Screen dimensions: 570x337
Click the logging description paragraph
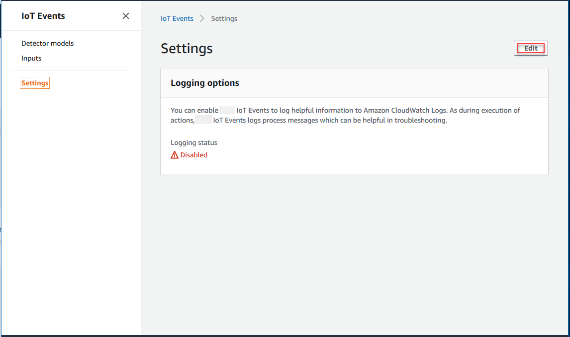click(x=345, y=115)
